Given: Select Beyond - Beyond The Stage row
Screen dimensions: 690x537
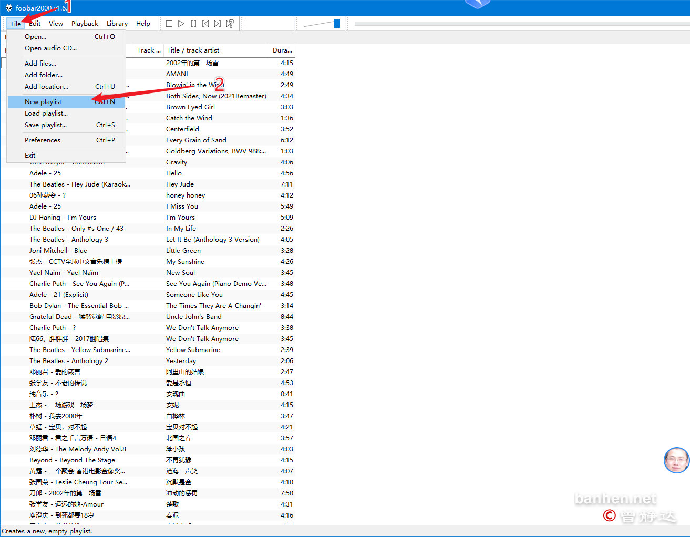Looking at the screenshot, I should (72, 460).
